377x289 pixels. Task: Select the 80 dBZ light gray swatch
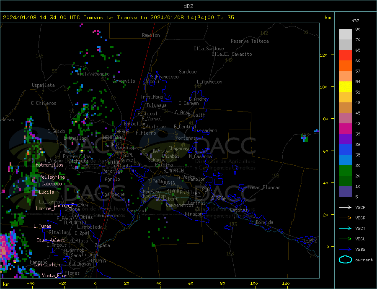(x=345, y=34)
